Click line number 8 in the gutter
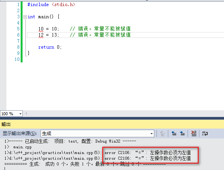The width and height of the screenshot is (224, 170). coord(18,47)
